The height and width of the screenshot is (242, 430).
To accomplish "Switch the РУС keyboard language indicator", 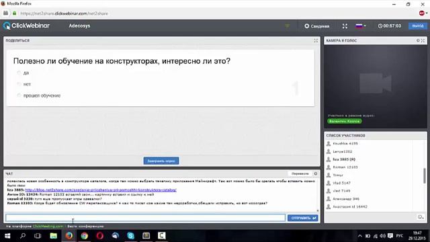I will pos(400,236).
